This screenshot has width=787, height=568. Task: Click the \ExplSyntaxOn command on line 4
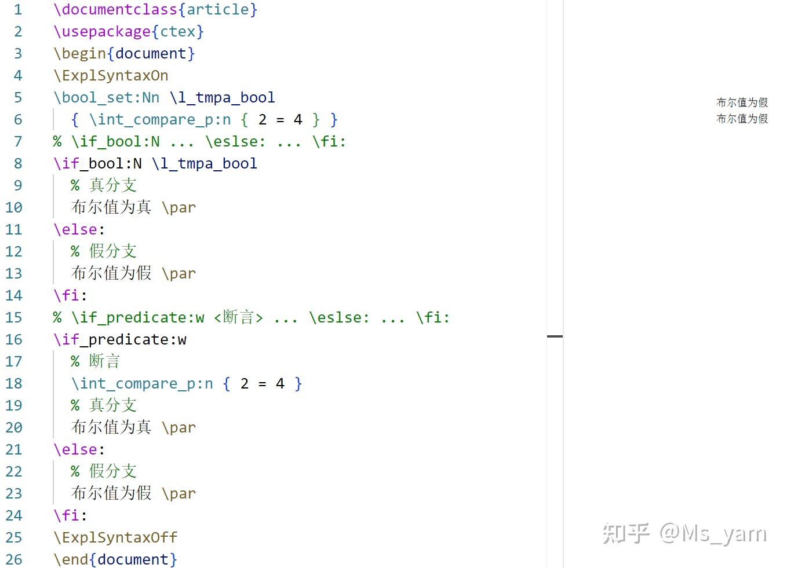tap(110, 75)
